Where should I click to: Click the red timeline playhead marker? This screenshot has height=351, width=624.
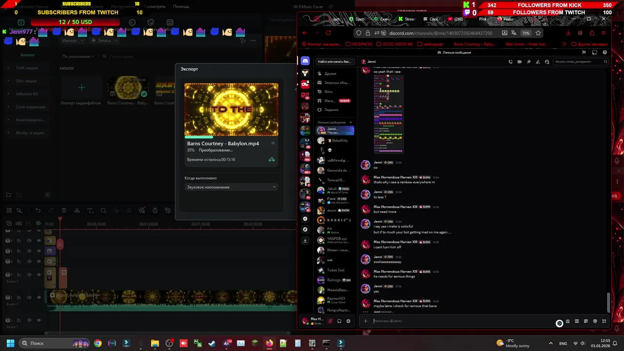[60, 220]
